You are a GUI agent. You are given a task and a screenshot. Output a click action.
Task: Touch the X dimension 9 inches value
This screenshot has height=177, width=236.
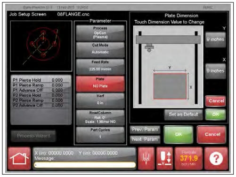coord(215,71)
